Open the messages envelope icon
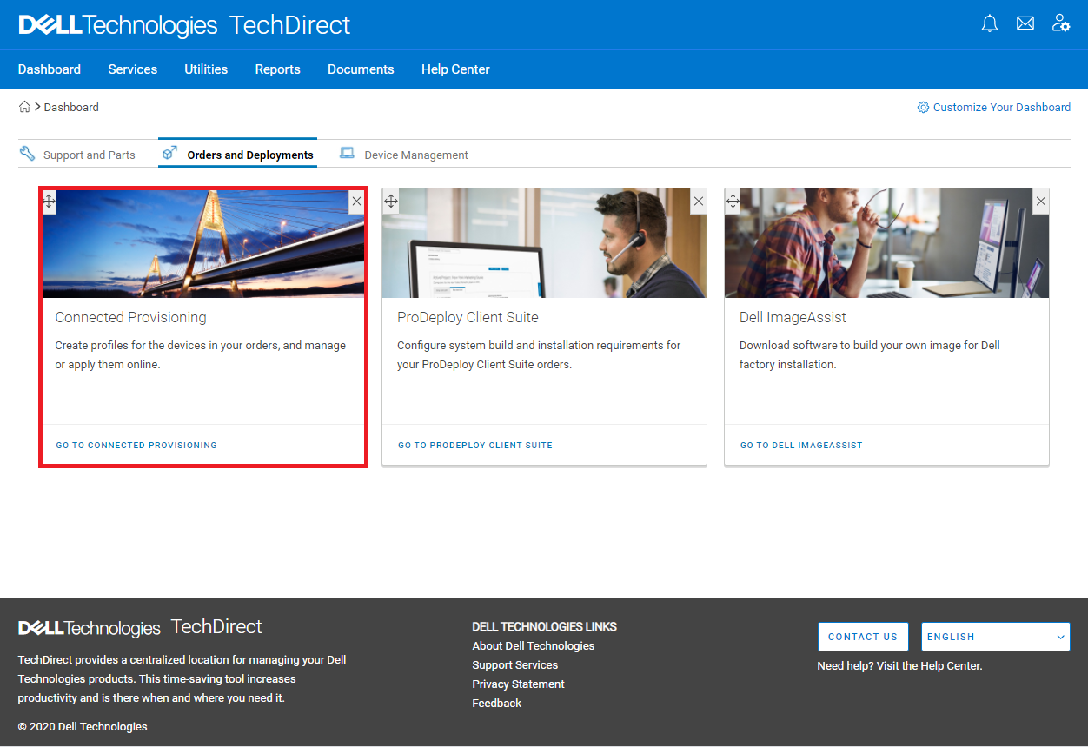The image size is (1088, 747). [x=1025, y=23]
